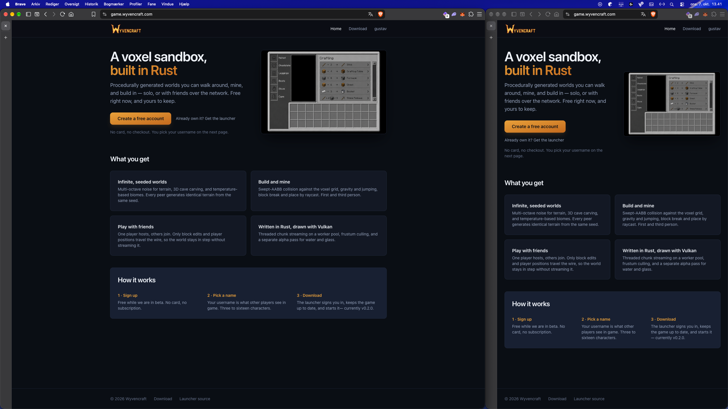
Task: Open hamburger menu in right Brave window
Action: click(722, 14)
